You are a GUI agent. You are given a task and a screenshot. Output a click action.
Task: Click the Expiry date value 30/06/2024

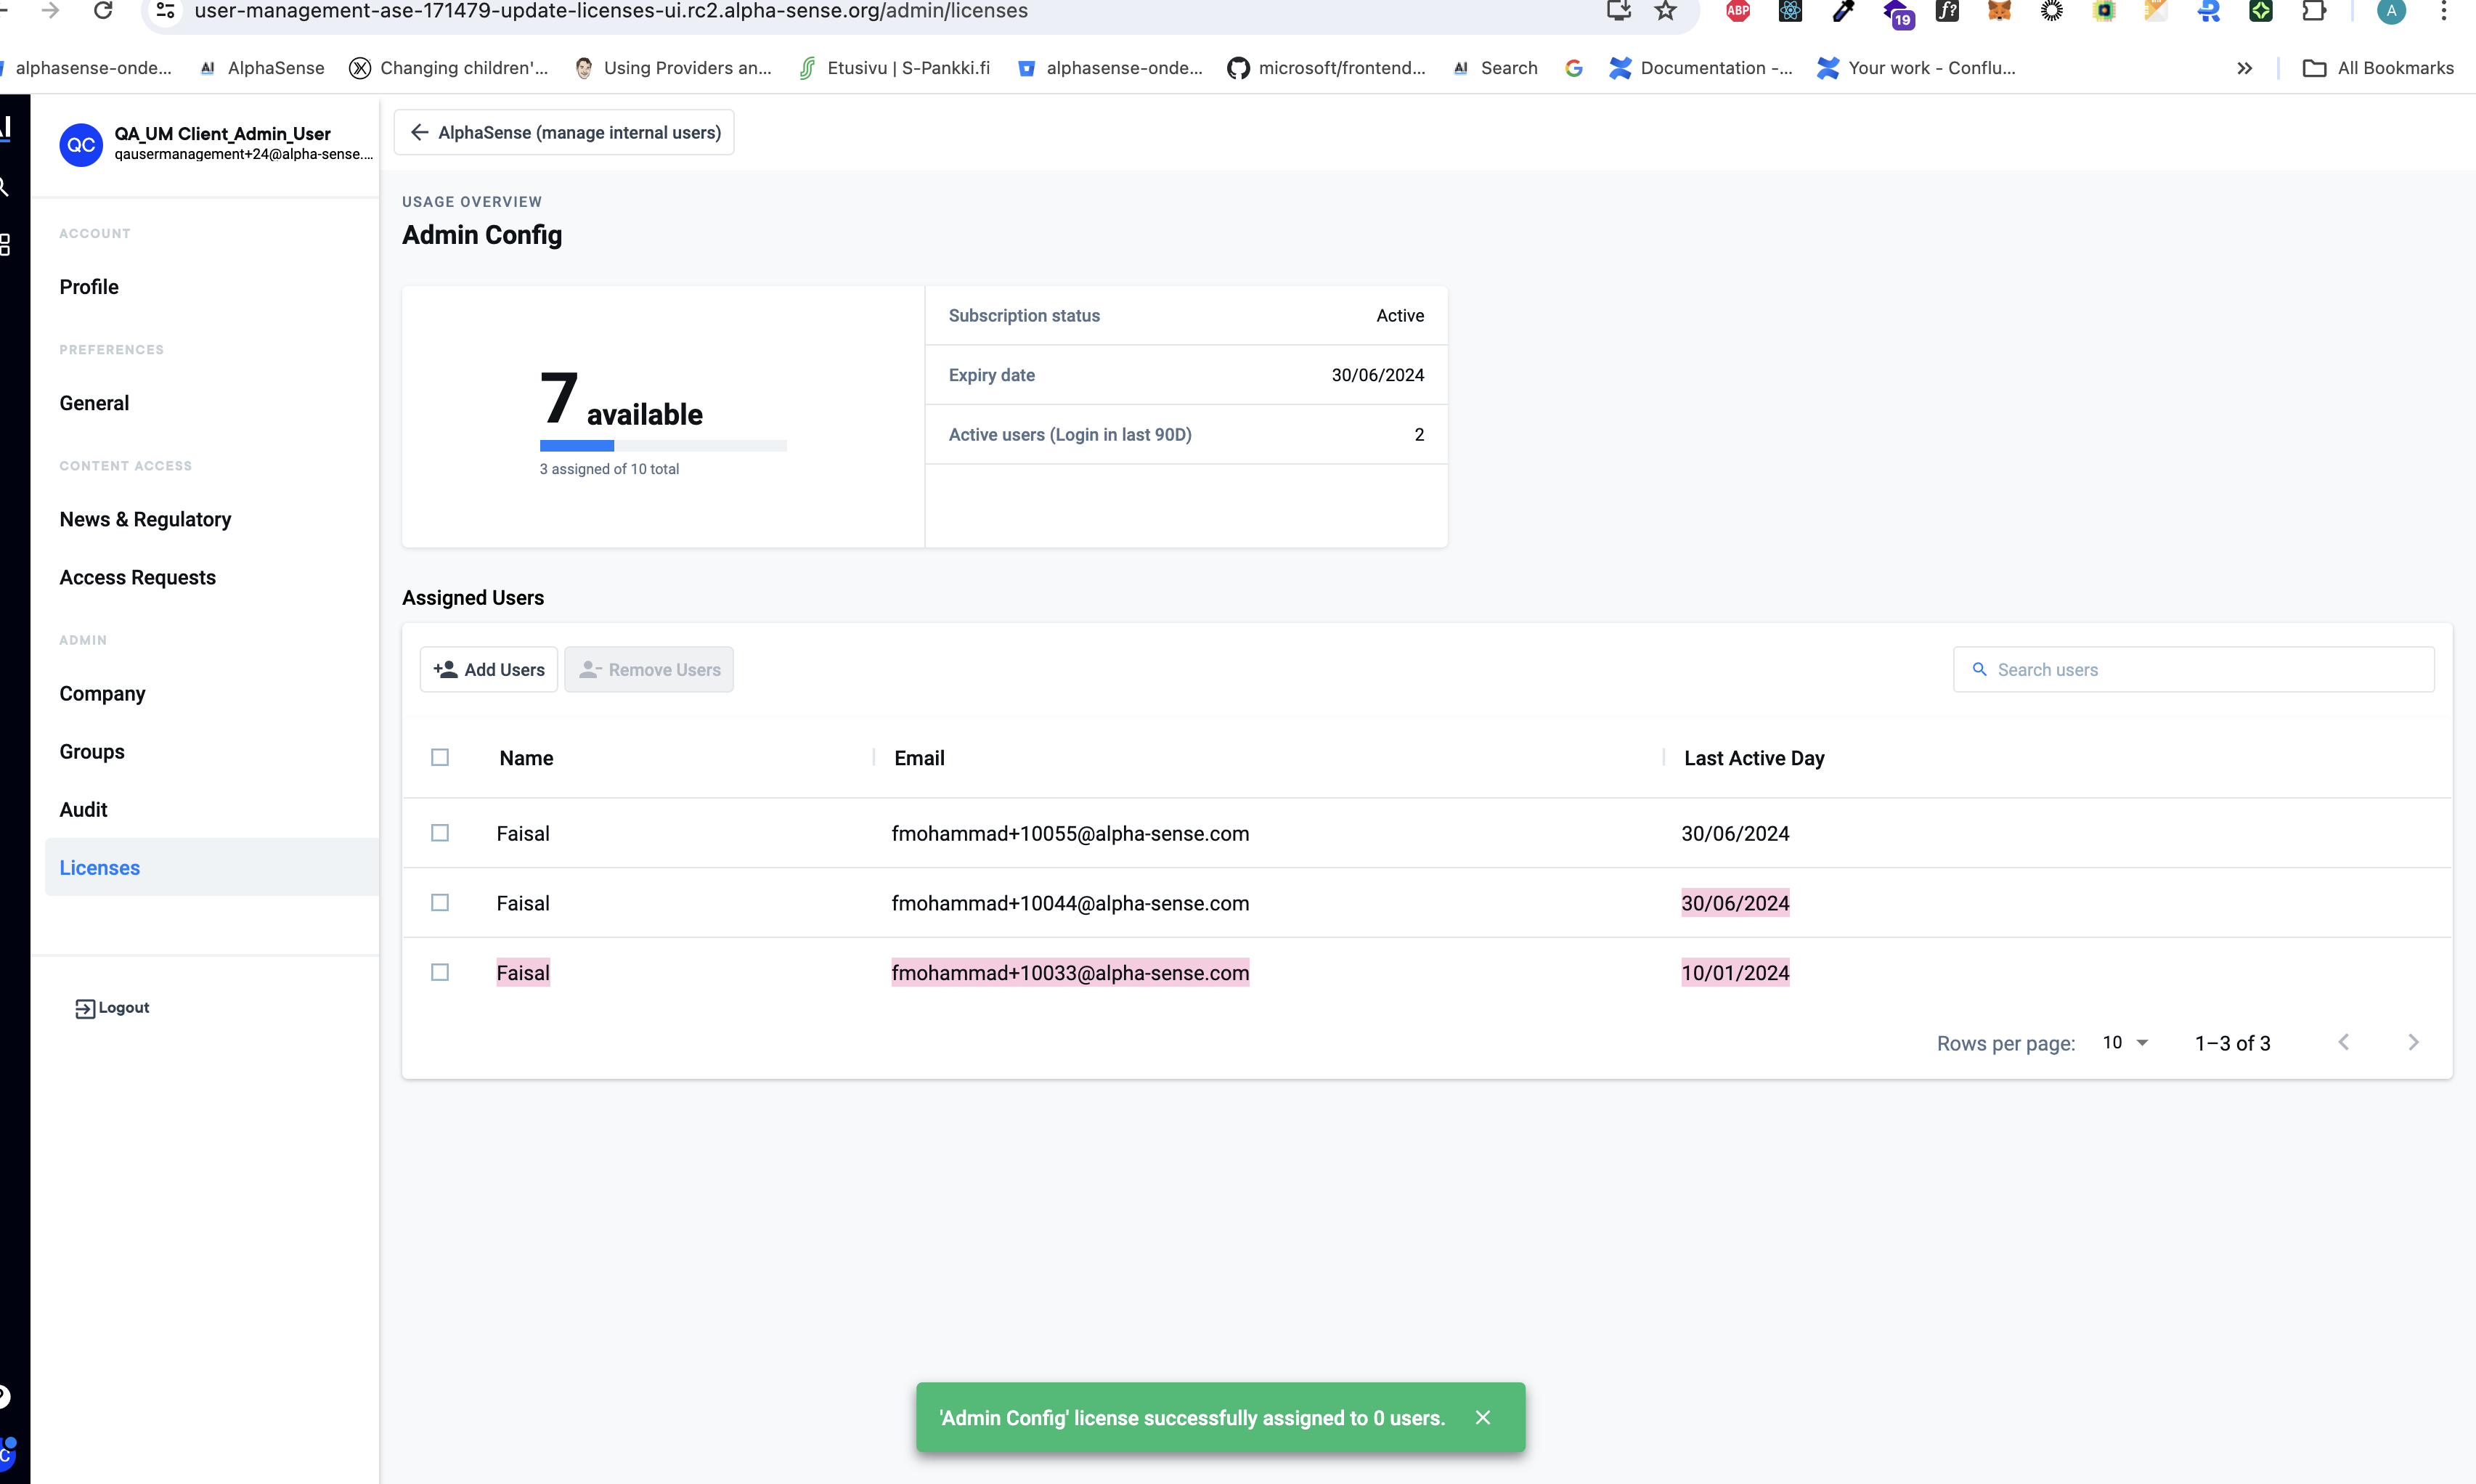pyautogui.click(x=1377, y=375)
